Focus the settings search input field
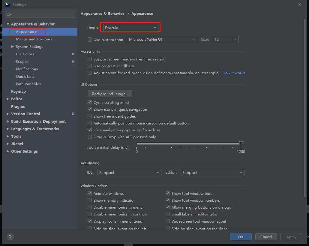 [x=40, y=15]
